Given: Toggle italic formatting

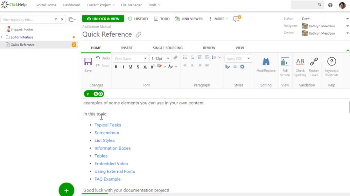Looking at the screenshot, I should tap(123, 67).
